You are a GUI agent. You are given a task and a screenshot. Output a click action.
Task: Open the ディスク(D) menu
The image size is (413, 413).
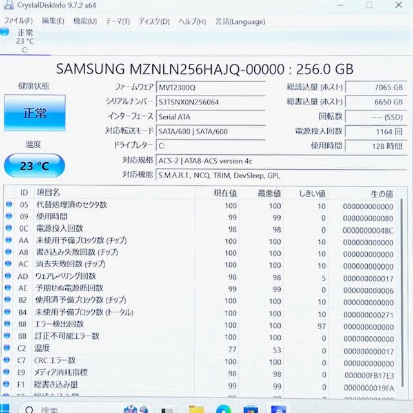click(154, 21)
